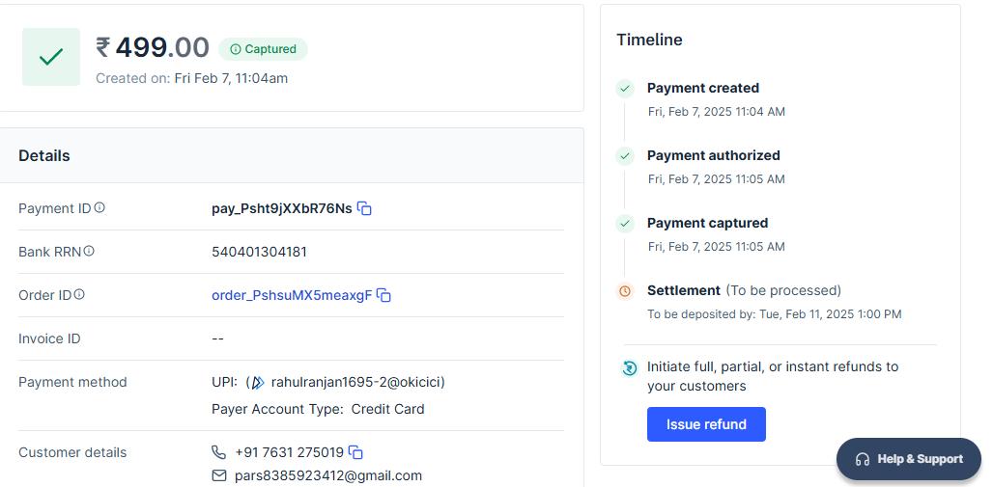The image size is (993, 487).
Task: Open the order_PshsuMX5meaxgF order link
Action: point(292,295)
